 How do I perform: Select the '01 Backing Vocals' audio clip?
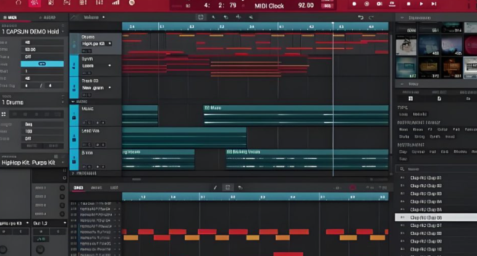[x=307, y=159]
